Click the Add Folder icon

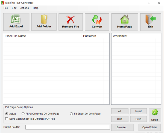click(x=44, y=20)
